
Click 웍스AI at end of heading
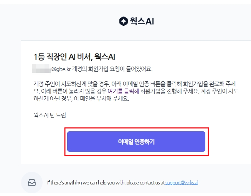tap(105, 57)
